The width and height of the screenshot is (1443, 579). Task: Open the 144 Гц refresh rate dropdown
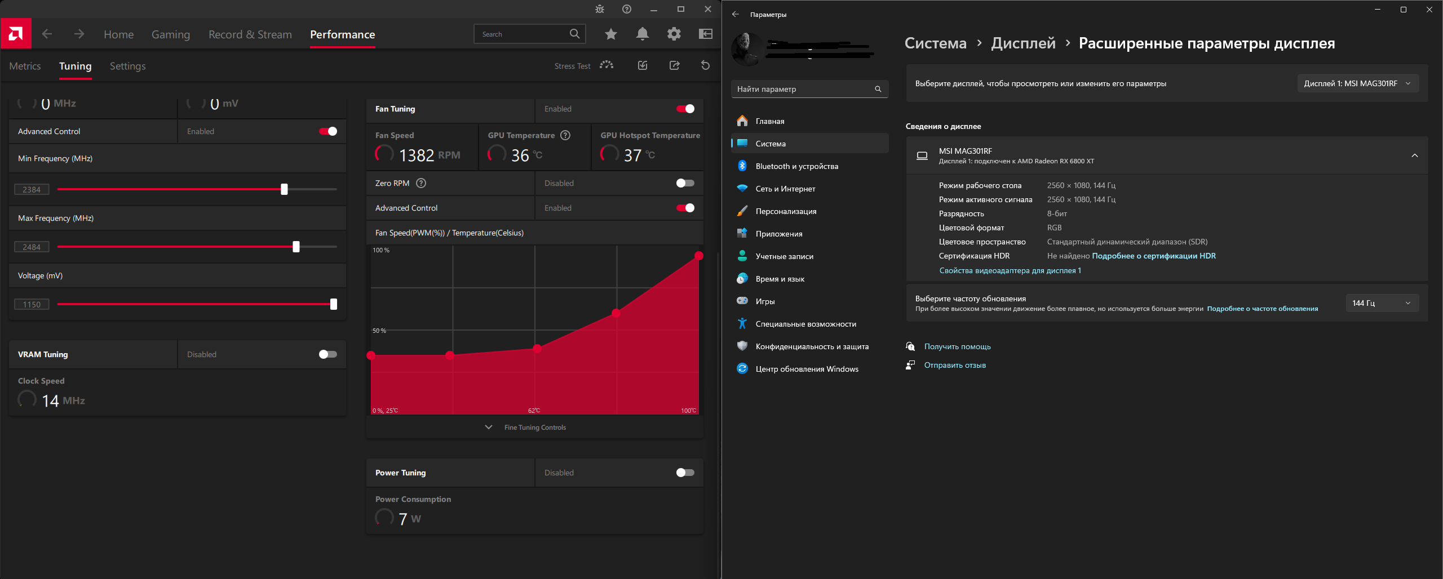tap(1382, 303)
